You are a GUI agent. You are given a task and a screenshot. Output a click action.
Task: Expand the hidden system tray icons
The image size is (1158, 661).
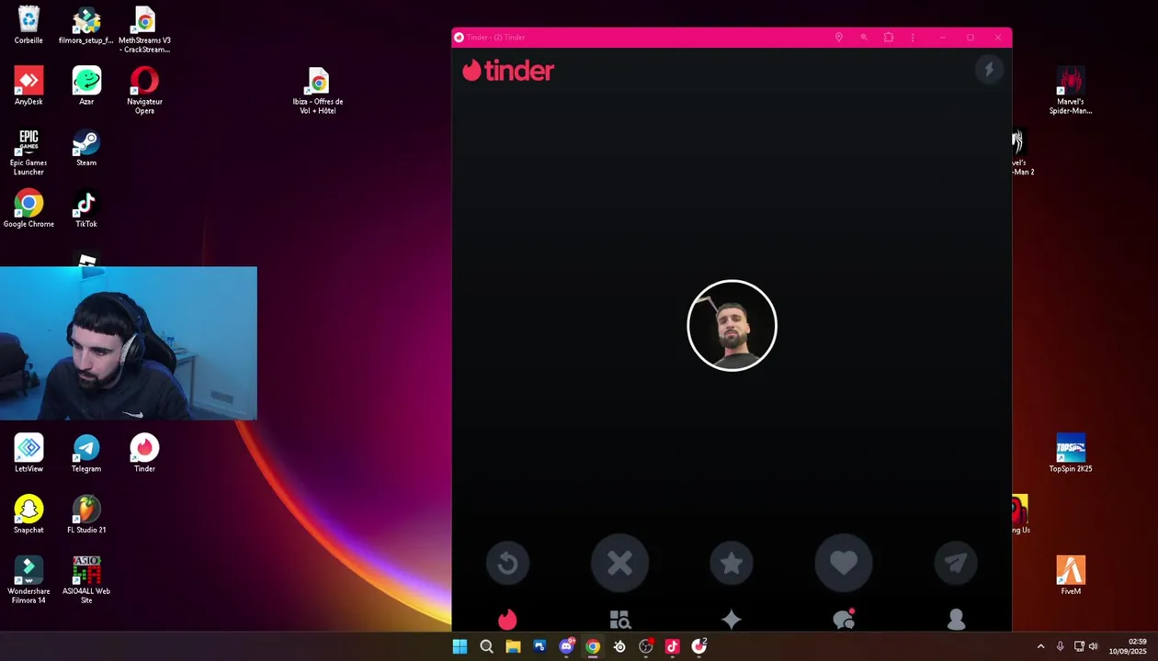tap(1040, 646)
